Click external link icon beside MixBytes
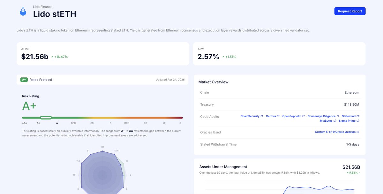The height and width of the screenshot is (194, 383). point(335,121)
